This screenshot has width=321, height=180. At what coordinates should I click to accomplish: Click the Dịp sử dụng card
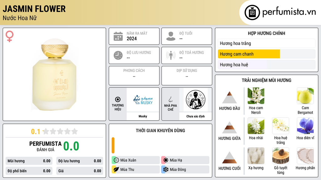point(187,76)
